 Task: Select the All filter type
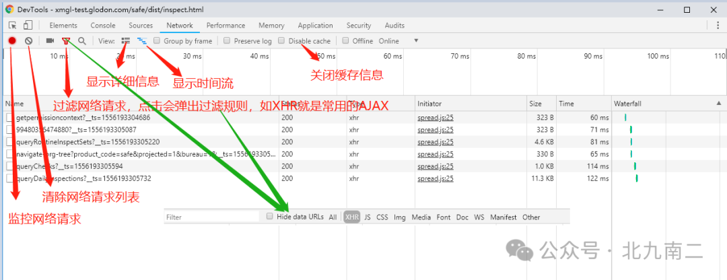tap(333, 217)
